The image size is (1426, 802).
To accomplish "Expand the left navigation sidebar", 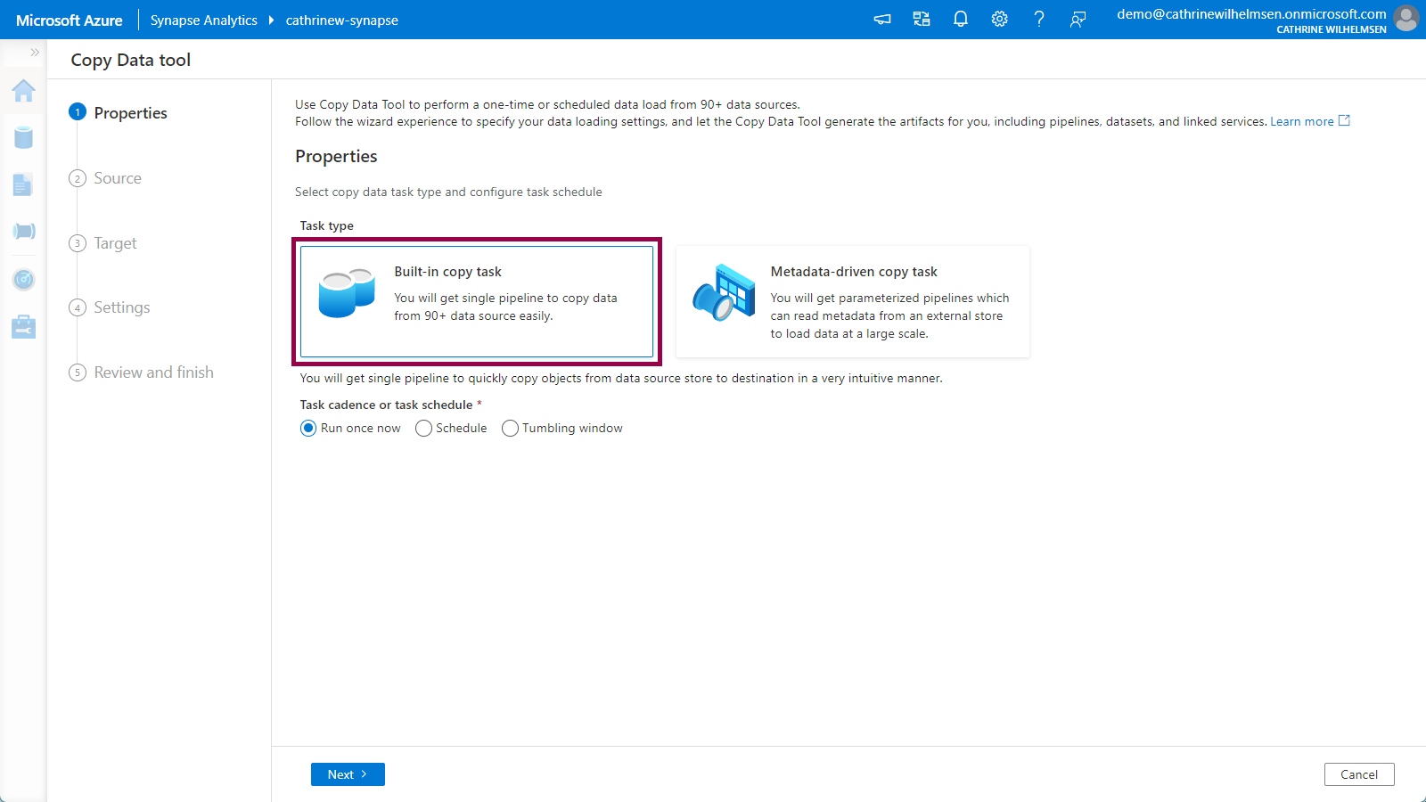I will coord(35,53).
